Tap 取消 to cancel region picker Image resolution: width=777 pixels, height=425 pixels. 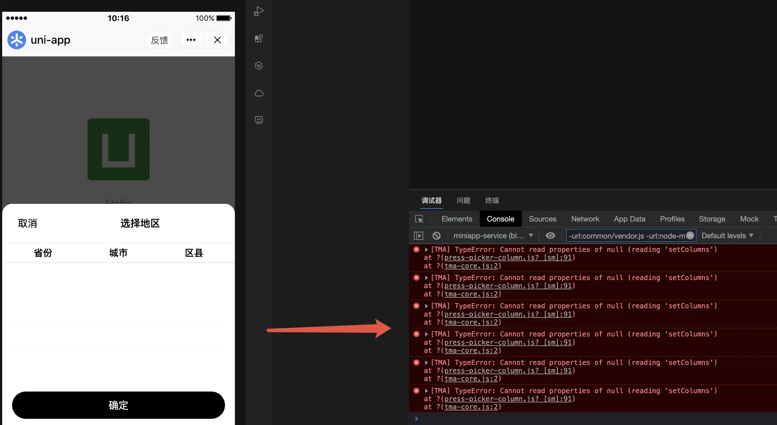[28, 223]
